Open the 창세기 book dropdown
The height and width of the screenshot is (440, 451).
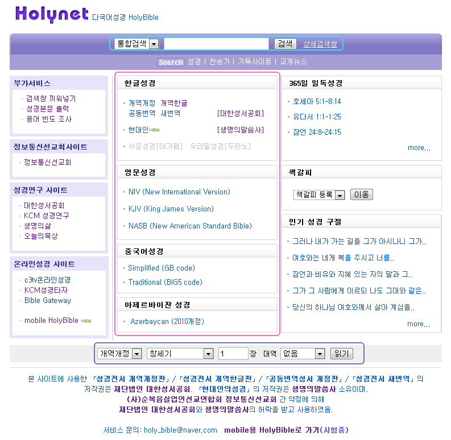[x=180, y=354]
